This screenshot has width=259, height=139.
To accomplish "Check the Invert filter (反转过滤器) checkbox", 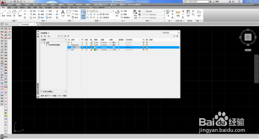I will tap(42, 92).
